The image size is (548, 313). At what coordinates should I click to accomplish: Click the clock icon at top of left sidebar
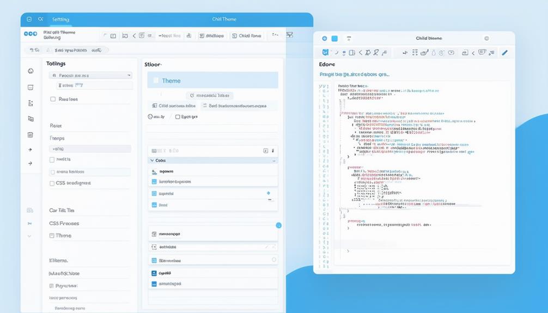pyautogui.click(x=31, y=71)
